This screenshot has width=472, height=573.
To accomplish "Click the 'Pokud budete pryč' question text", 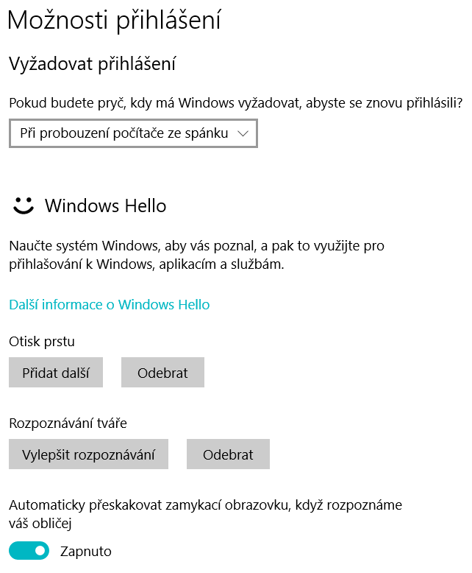I will (235, 102).
